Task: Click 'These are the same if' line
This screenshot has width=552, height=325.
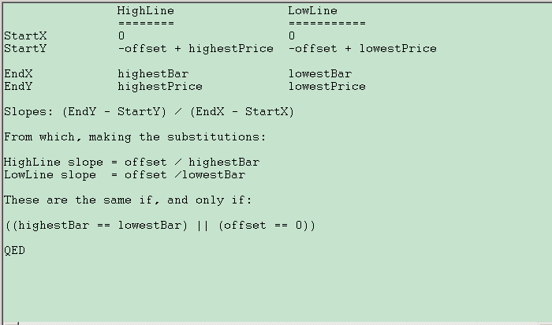Action: [128, 200]
